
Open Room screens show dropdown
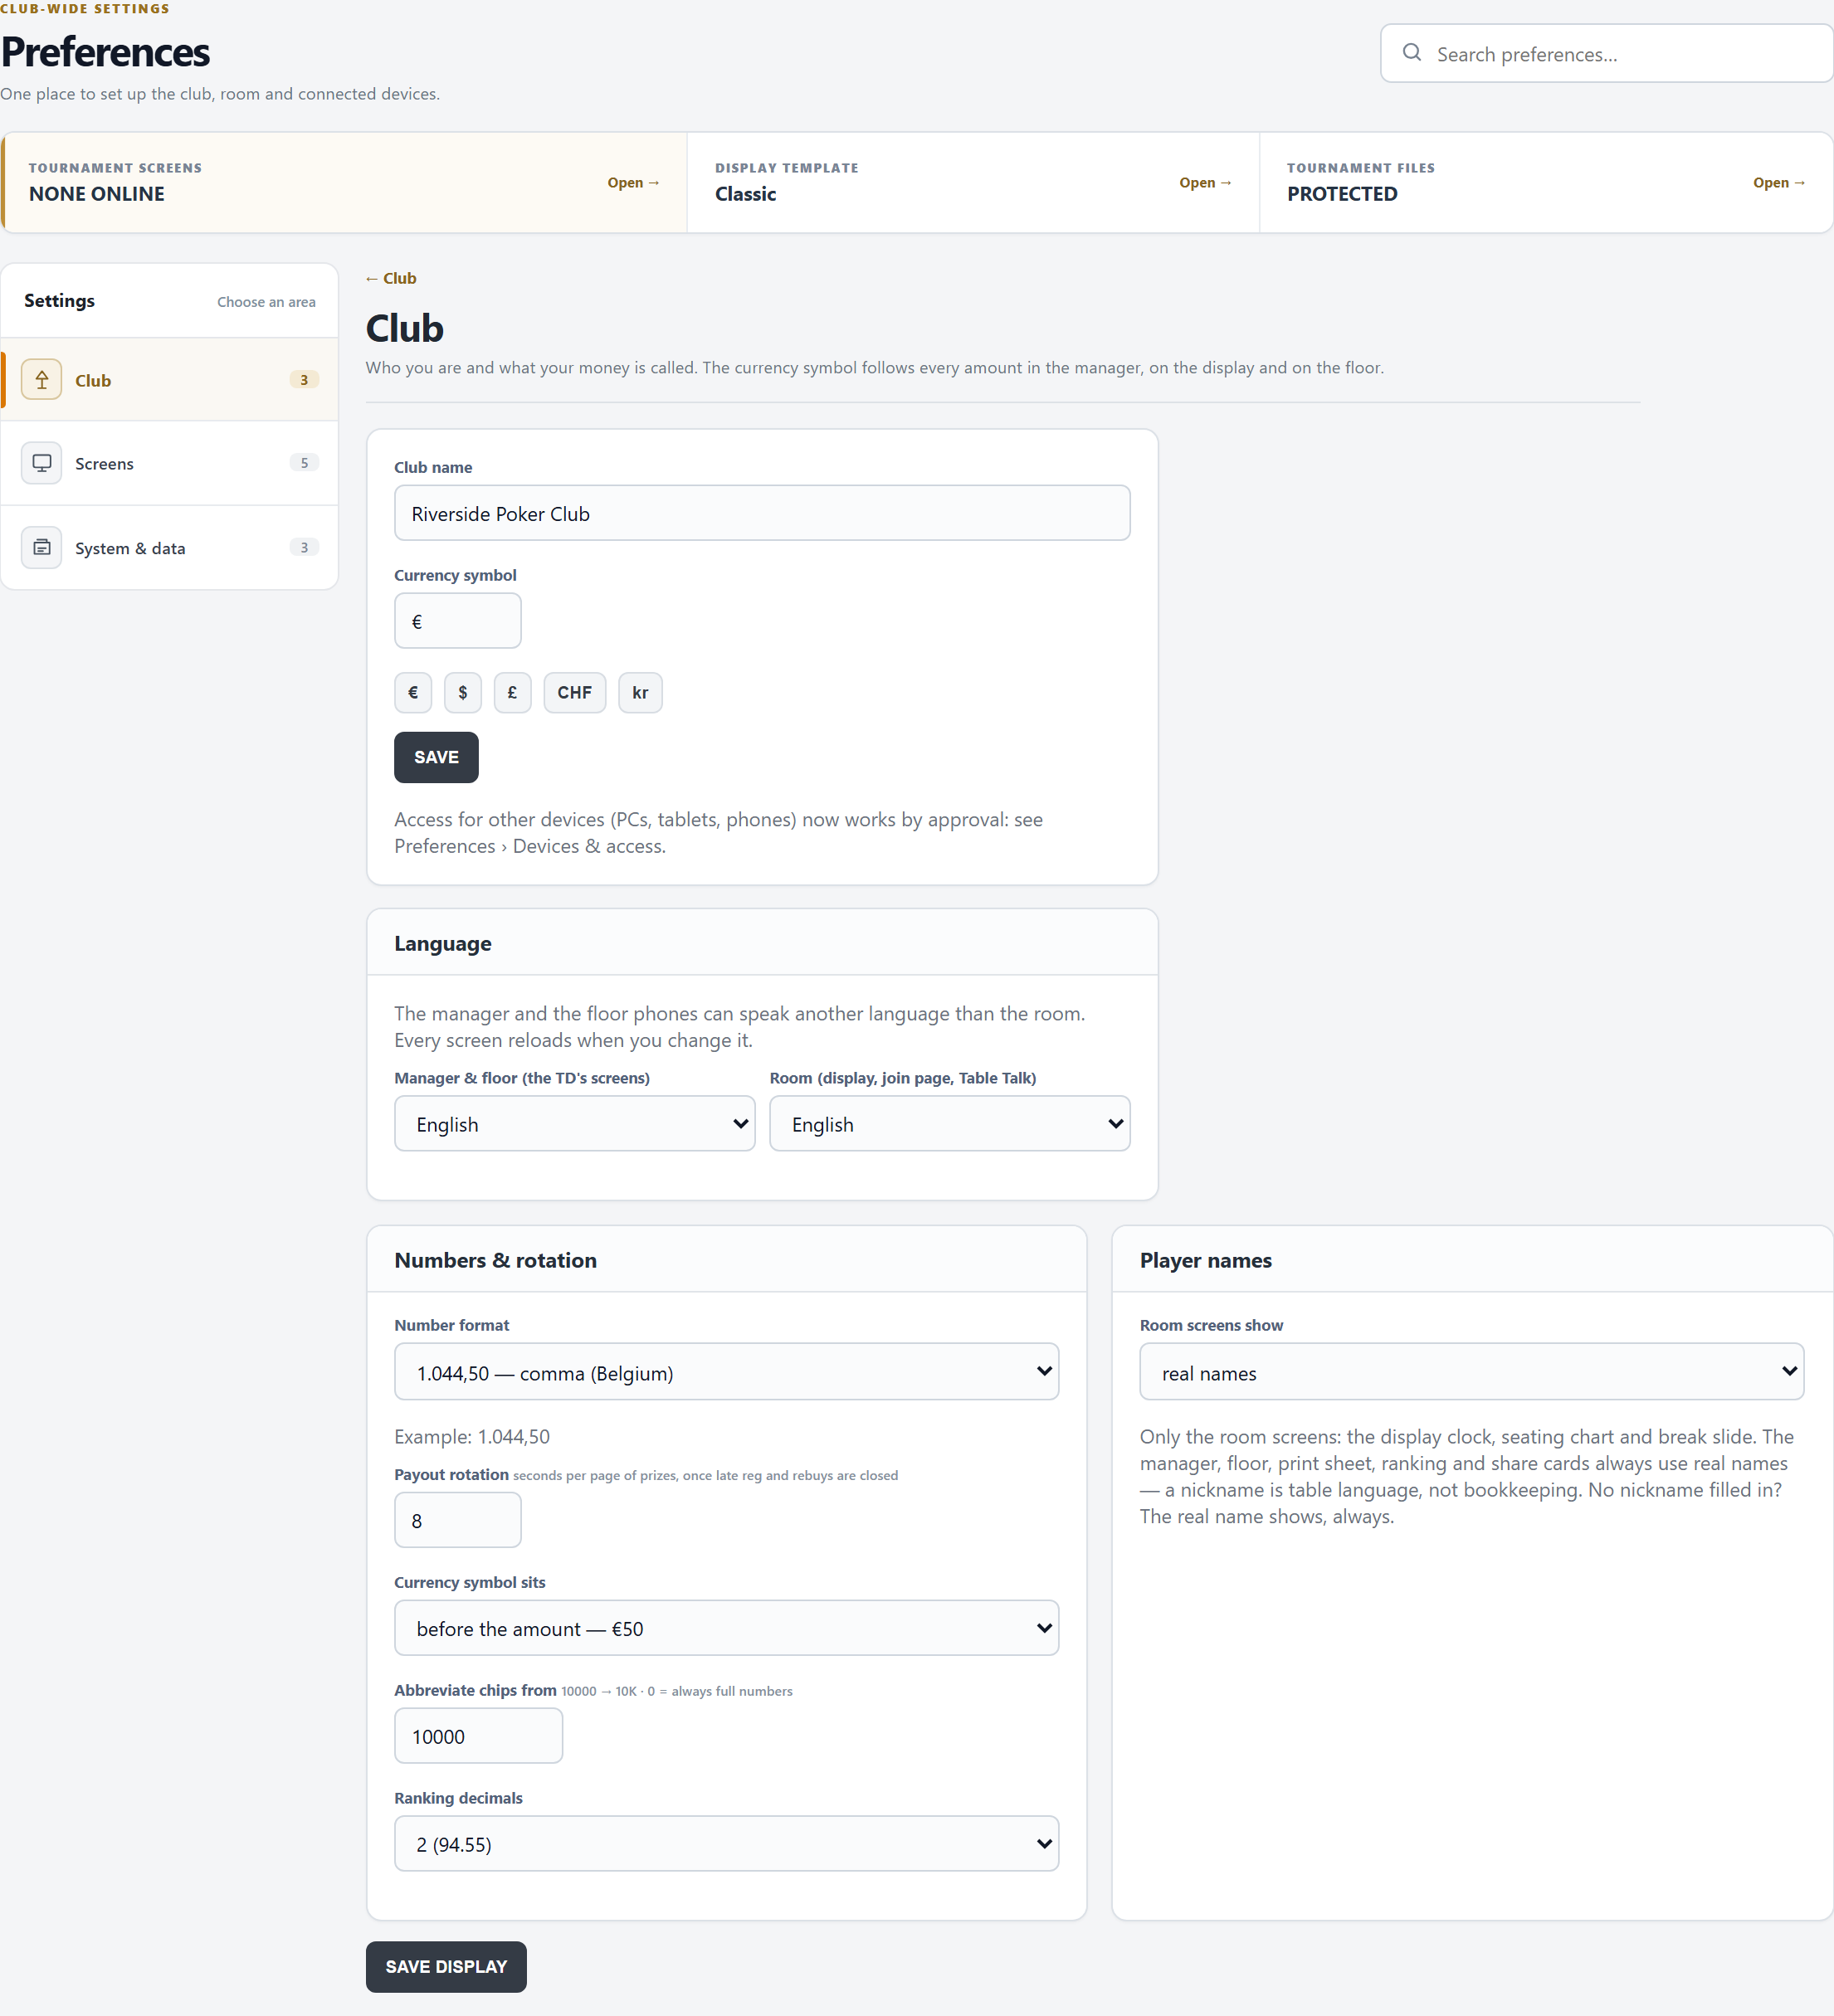[x=1472, y=1372]
